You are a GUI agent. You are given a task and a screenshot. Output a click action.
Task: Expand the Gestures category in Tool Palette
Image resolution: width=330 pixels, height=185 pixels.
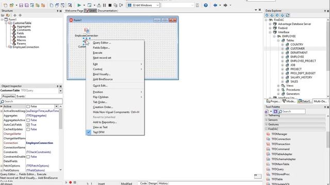[x=267, y=124]
